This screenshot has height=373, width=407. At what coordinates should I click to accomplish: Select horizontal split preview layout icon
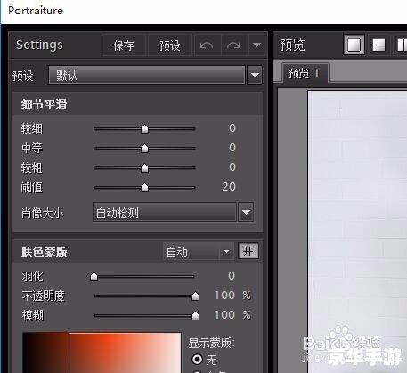(x=379, y=45)
